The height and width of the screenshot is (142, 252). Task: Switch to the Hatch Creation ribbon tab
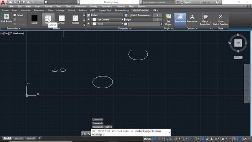coord(140,10)
